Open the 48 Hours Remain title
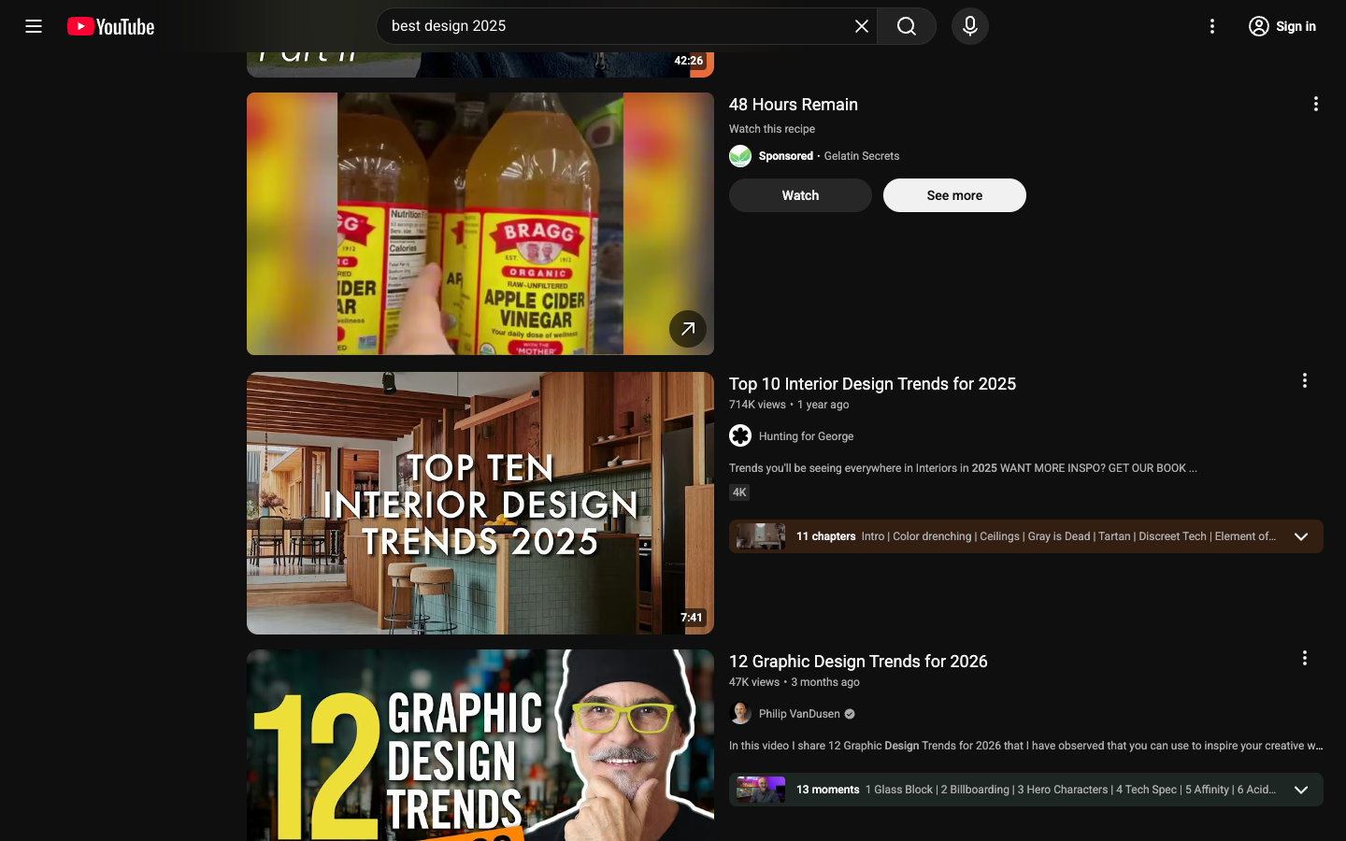Viewport: 1346px width, 841px height. click(x=794, y=105)
